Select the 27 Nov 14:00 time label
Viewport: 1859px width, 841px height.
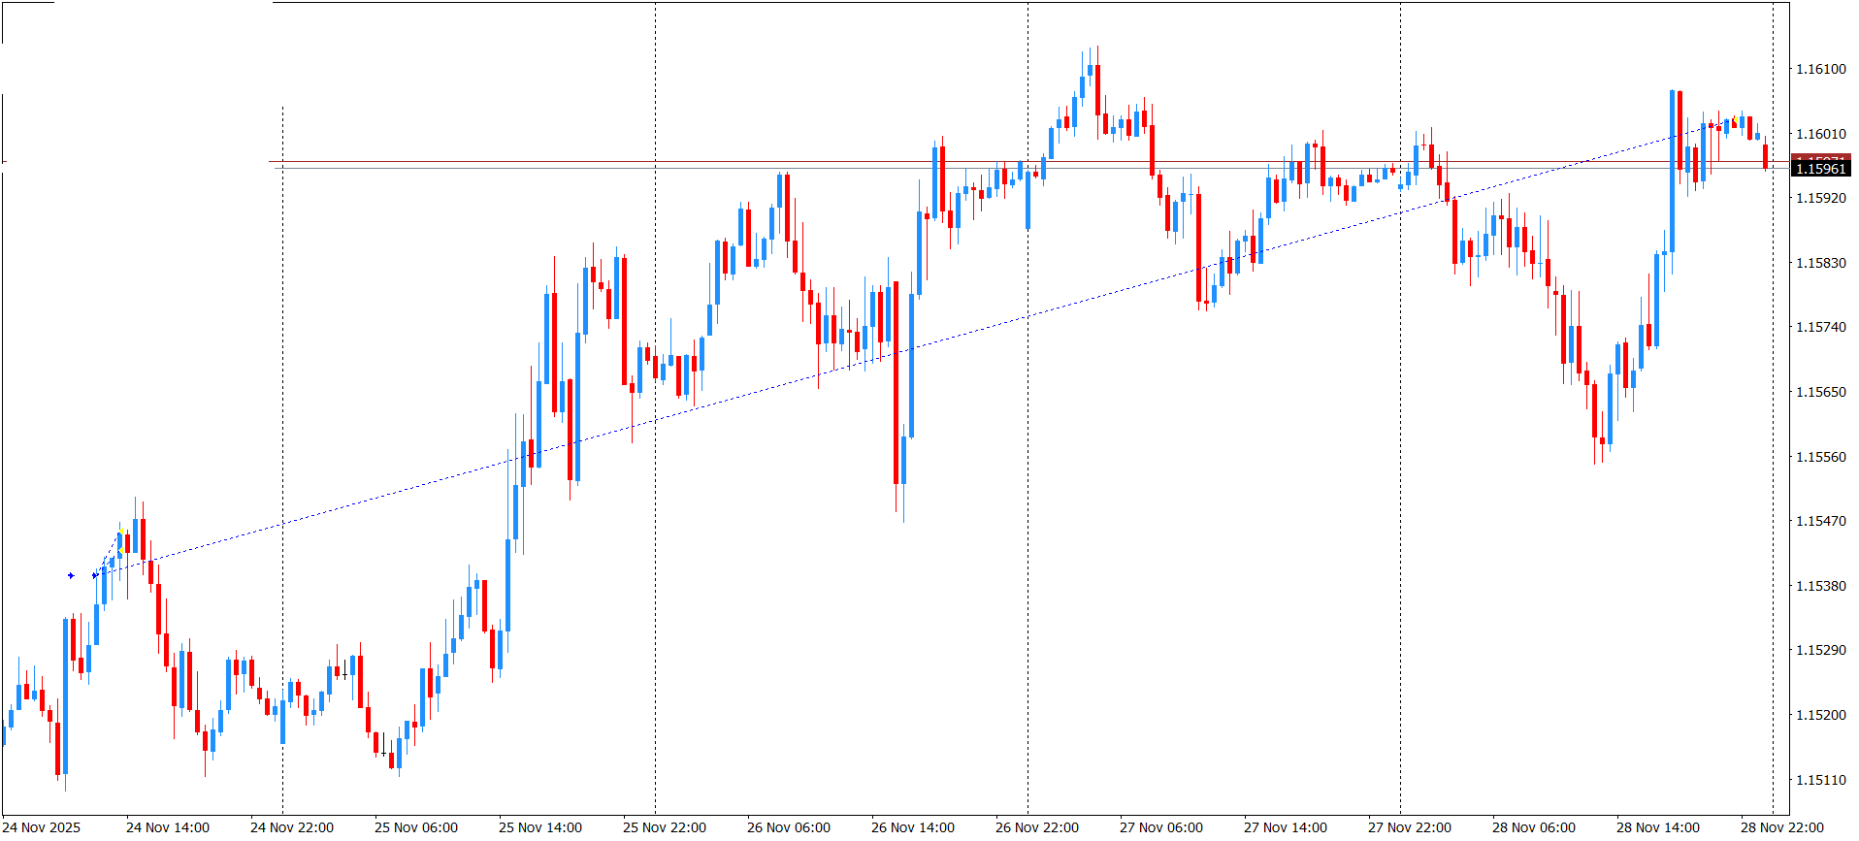(1286, 827)
